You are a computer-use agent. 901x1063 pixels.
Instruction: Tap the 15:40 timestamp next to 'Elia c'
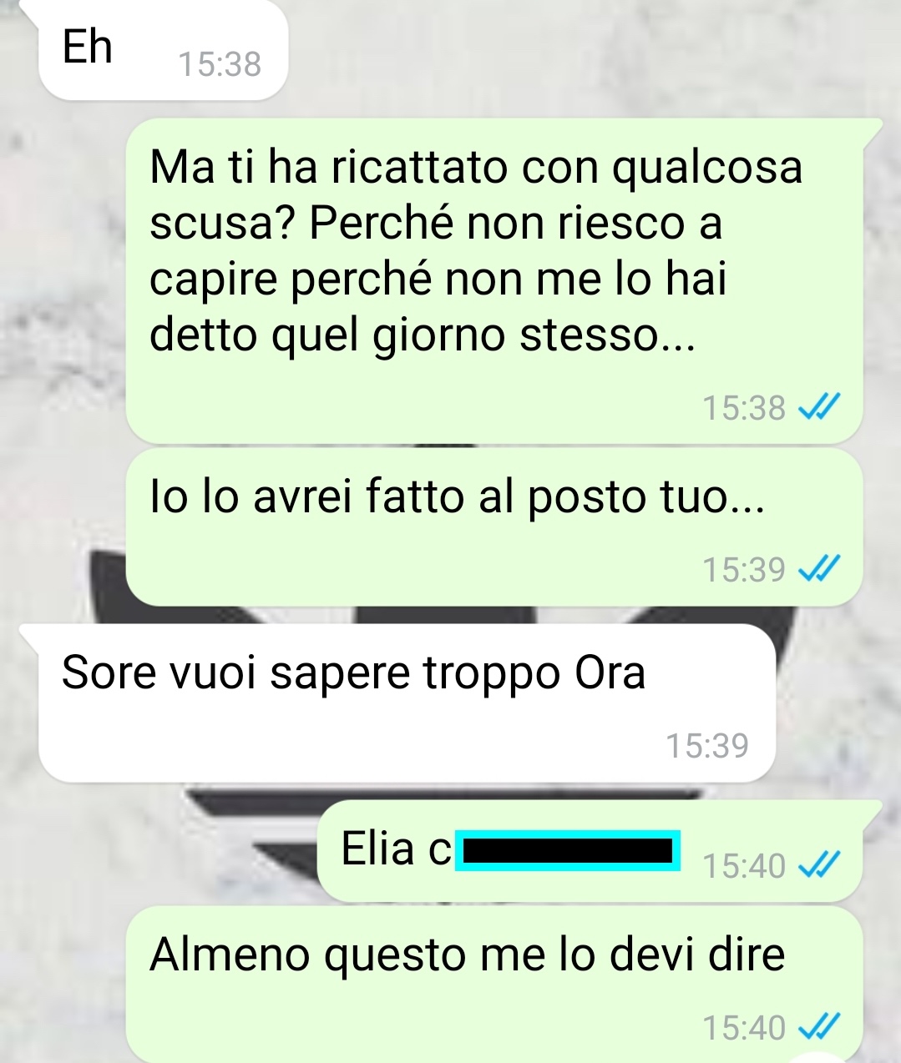pos(744,866)
